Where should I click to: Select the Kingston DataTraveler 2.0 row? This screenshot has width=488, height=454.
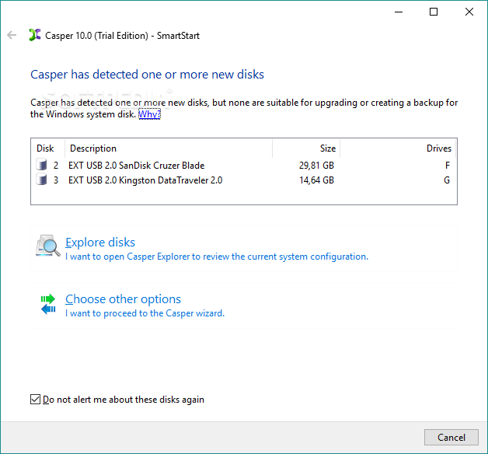tap(244, 180)
